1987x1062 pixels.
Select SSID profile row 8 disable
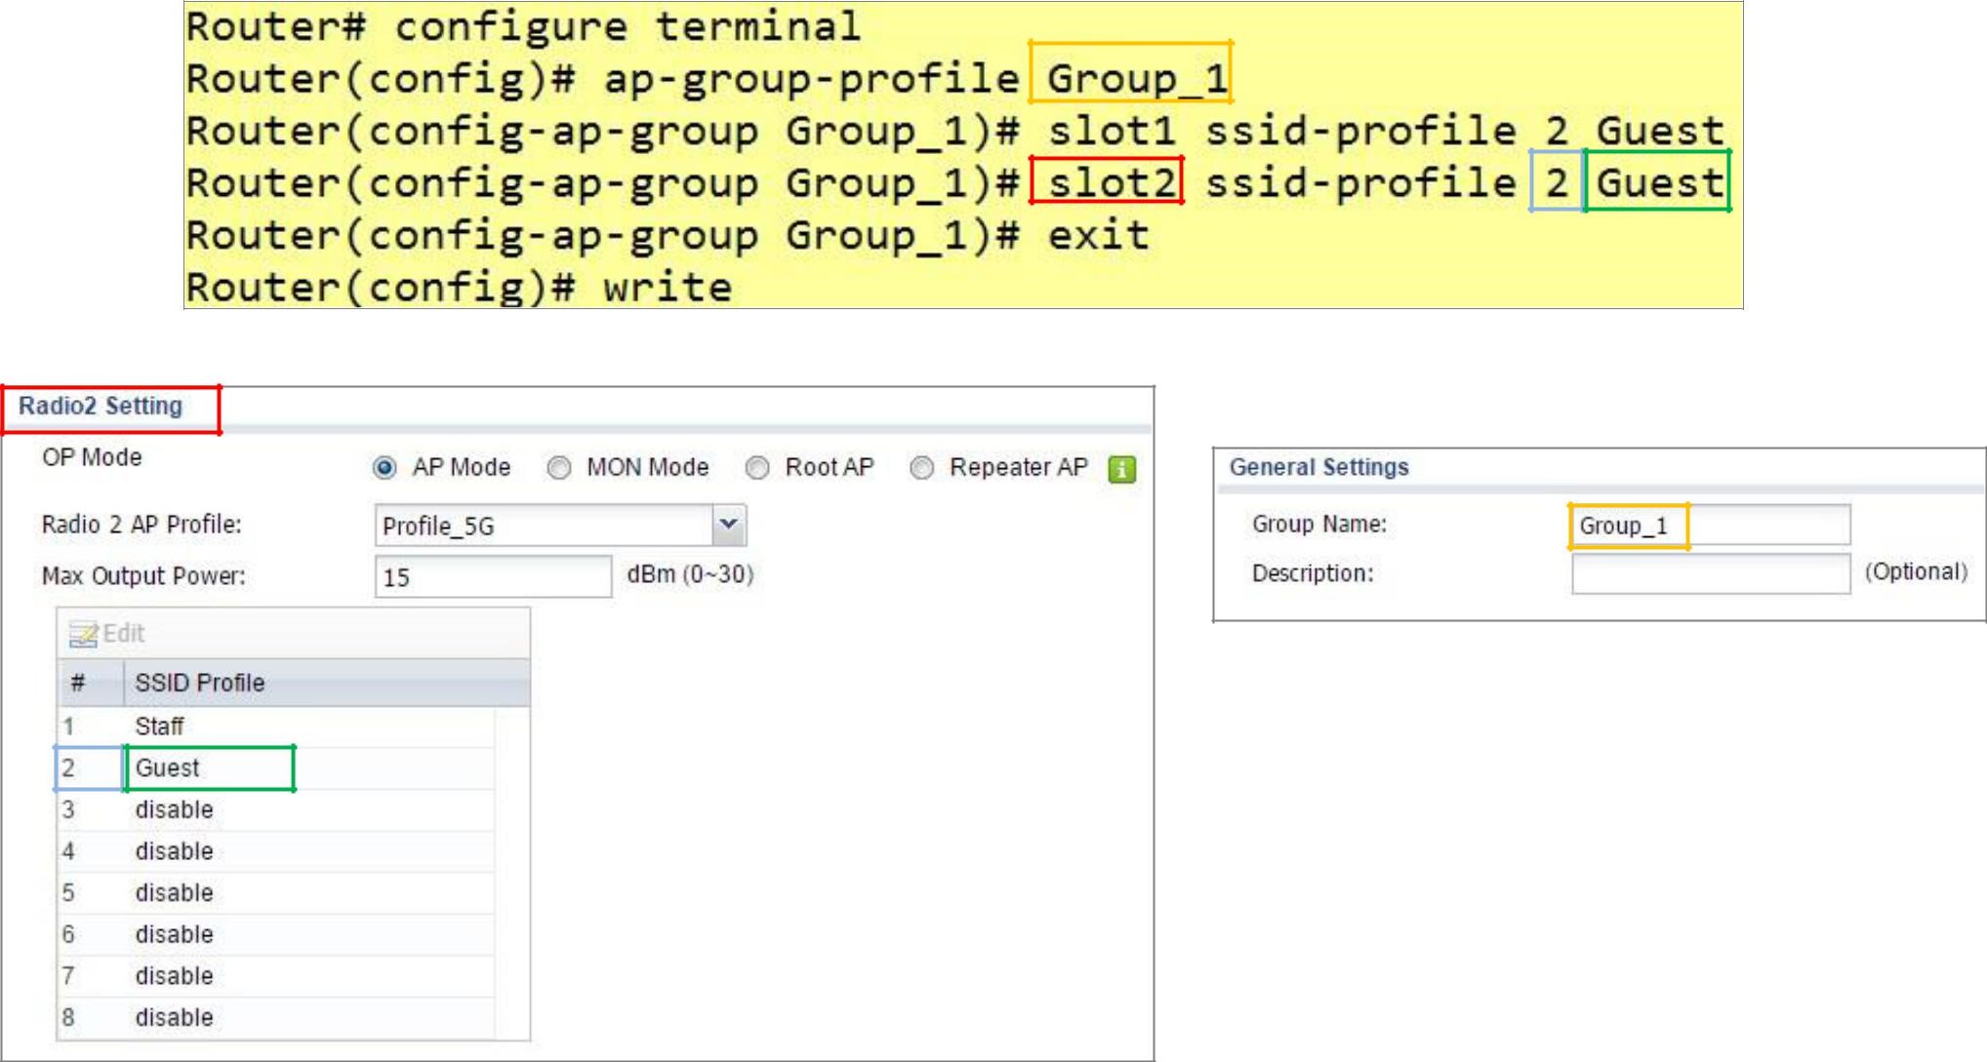[174, 1017]
